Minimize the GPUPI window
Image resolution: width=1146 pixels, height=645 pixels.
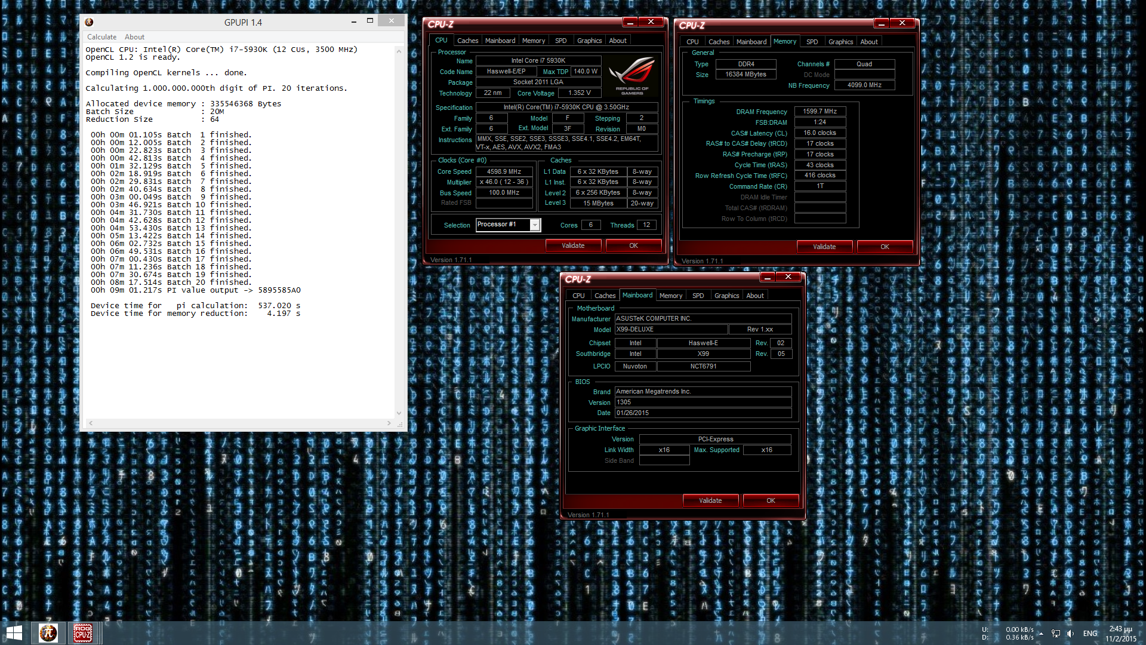click(x=354, y=21)
